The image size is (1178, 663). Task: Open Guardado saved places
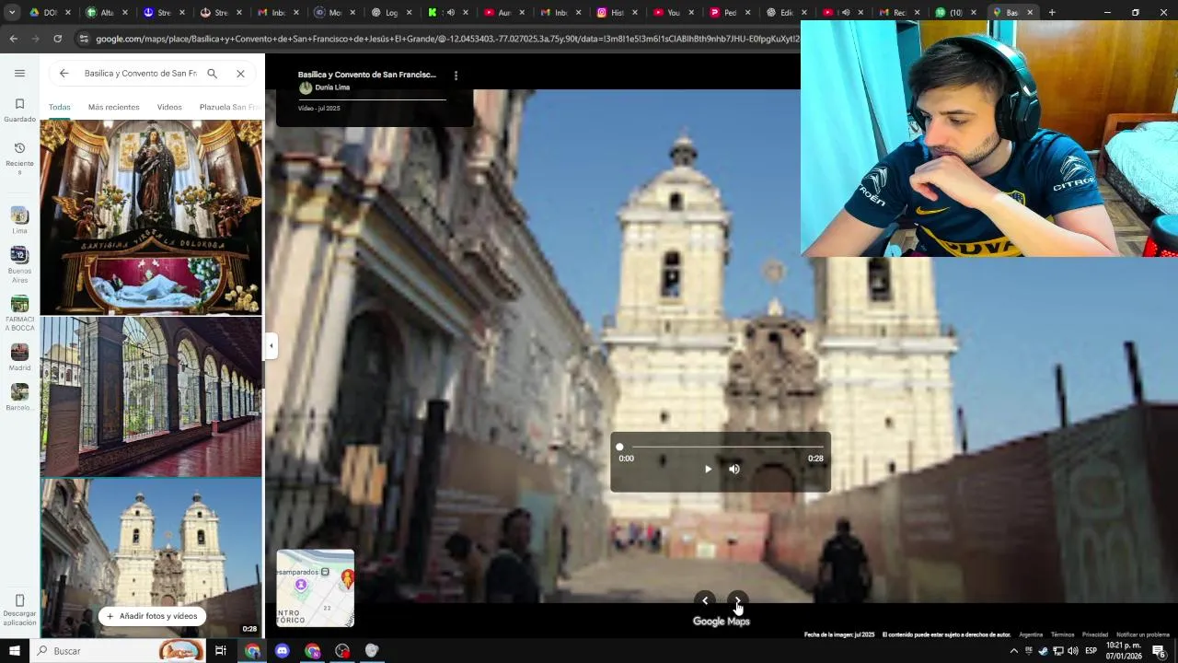19,110
